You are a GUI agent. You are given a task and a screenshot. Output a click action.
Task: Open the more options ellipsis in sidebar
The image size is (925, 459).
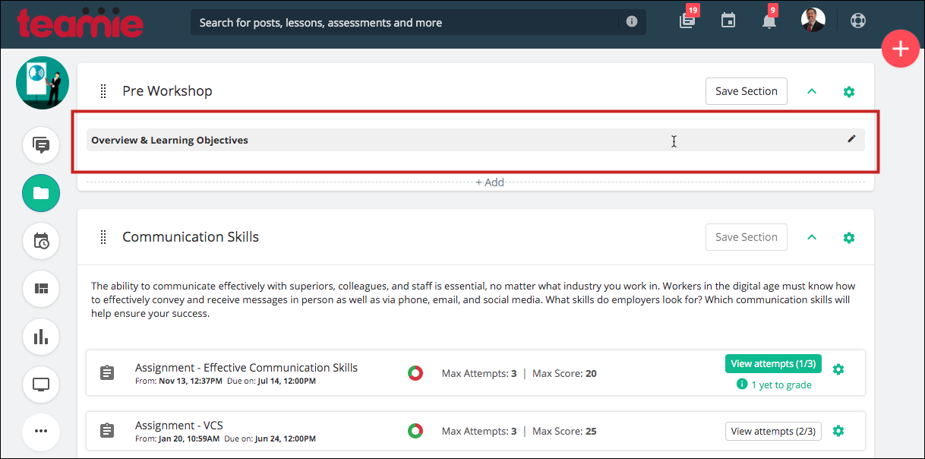(41, 431)
